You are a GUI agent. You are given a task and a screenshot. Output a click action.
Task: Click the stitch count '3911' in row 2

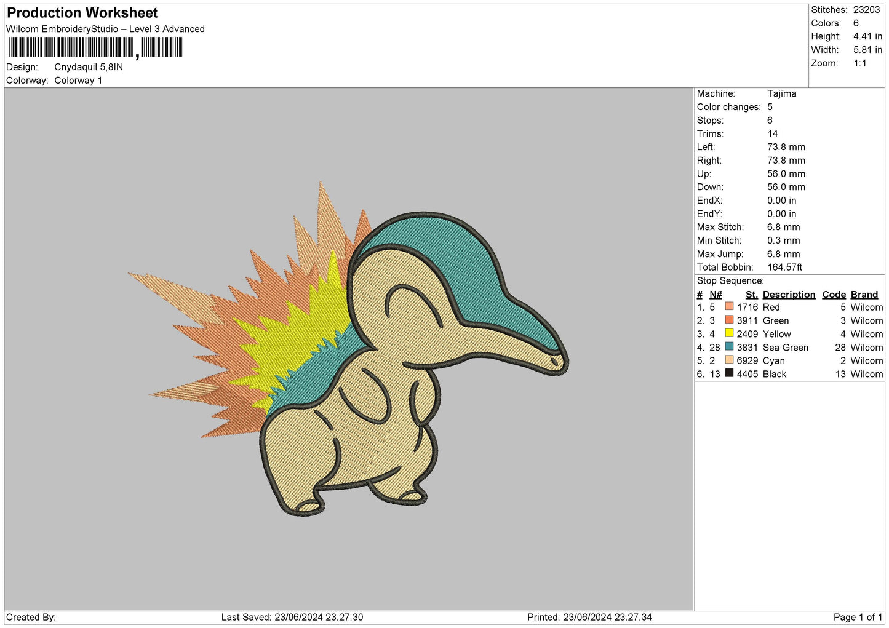(x=747, y=321)
